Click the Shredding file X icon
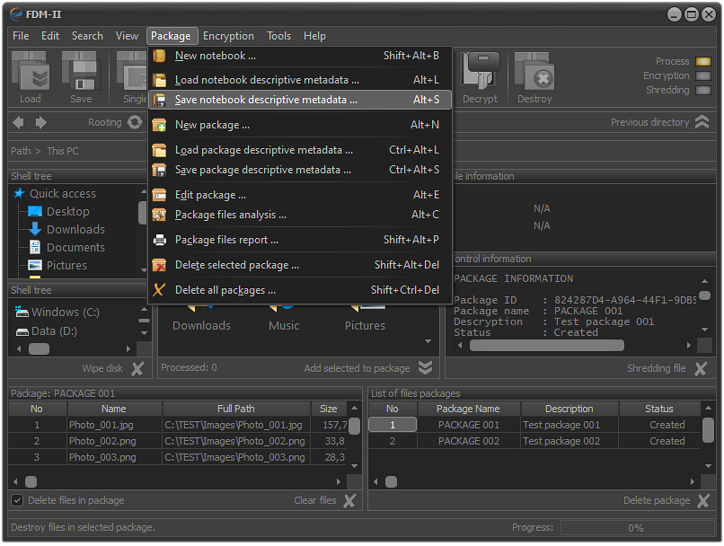This screenshot has height=546, width=724. point(701,368)
